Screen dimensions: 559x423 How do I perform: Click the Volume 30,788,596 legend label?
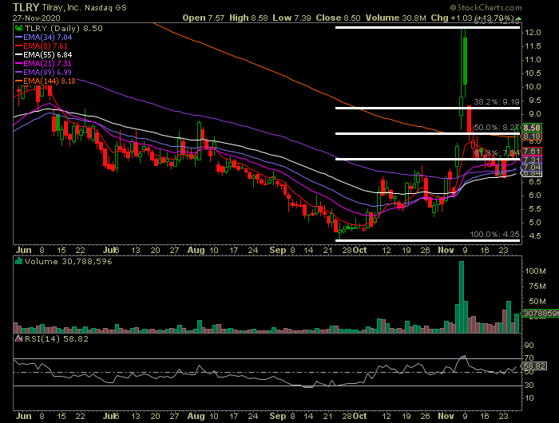click(69, 262)
